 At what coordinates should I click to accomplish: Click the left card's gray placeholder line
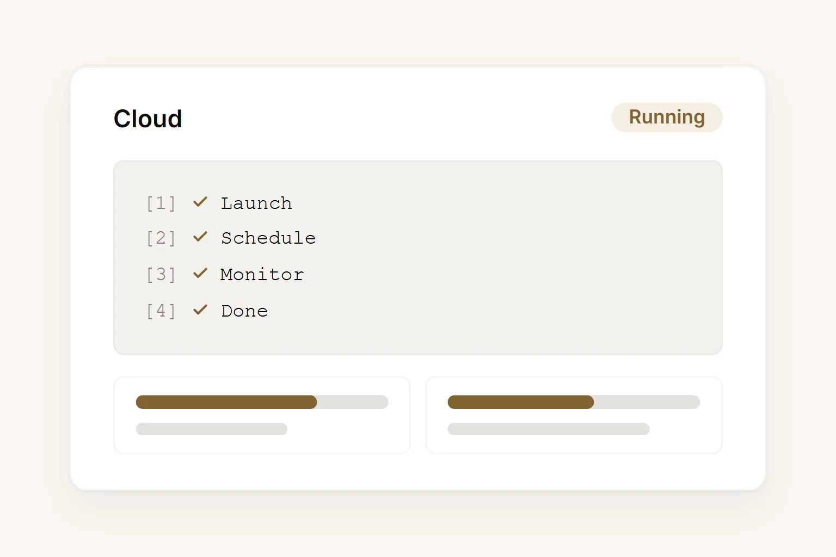(x=212, y=429)
